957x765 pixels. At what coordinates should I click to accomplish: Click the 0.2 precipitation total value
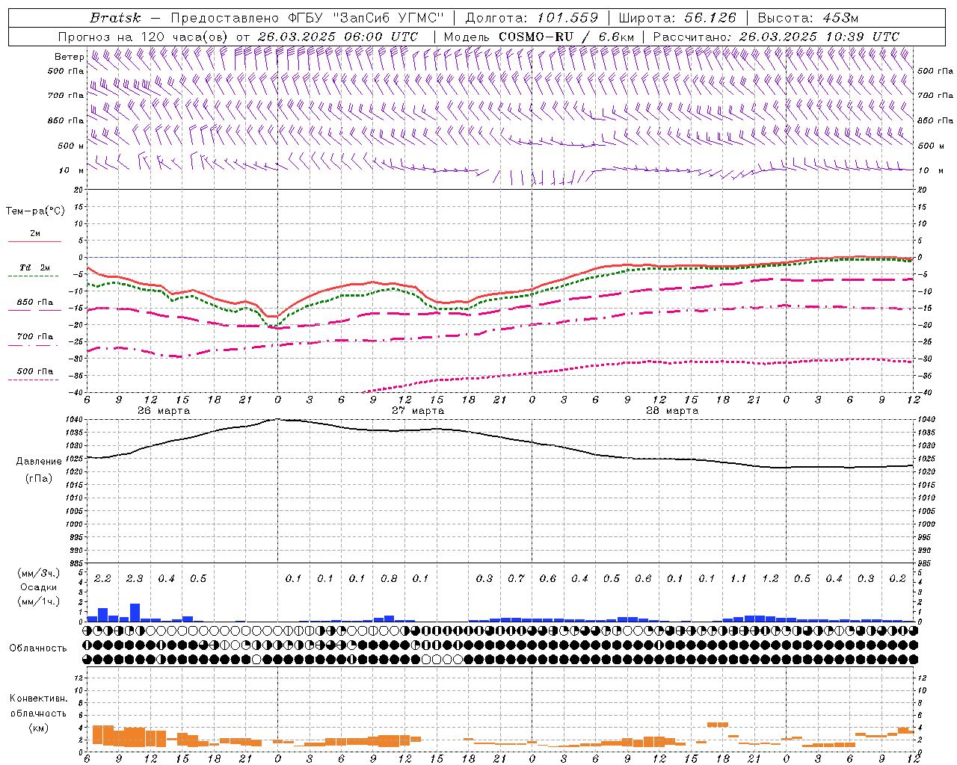tap(897, 579)
